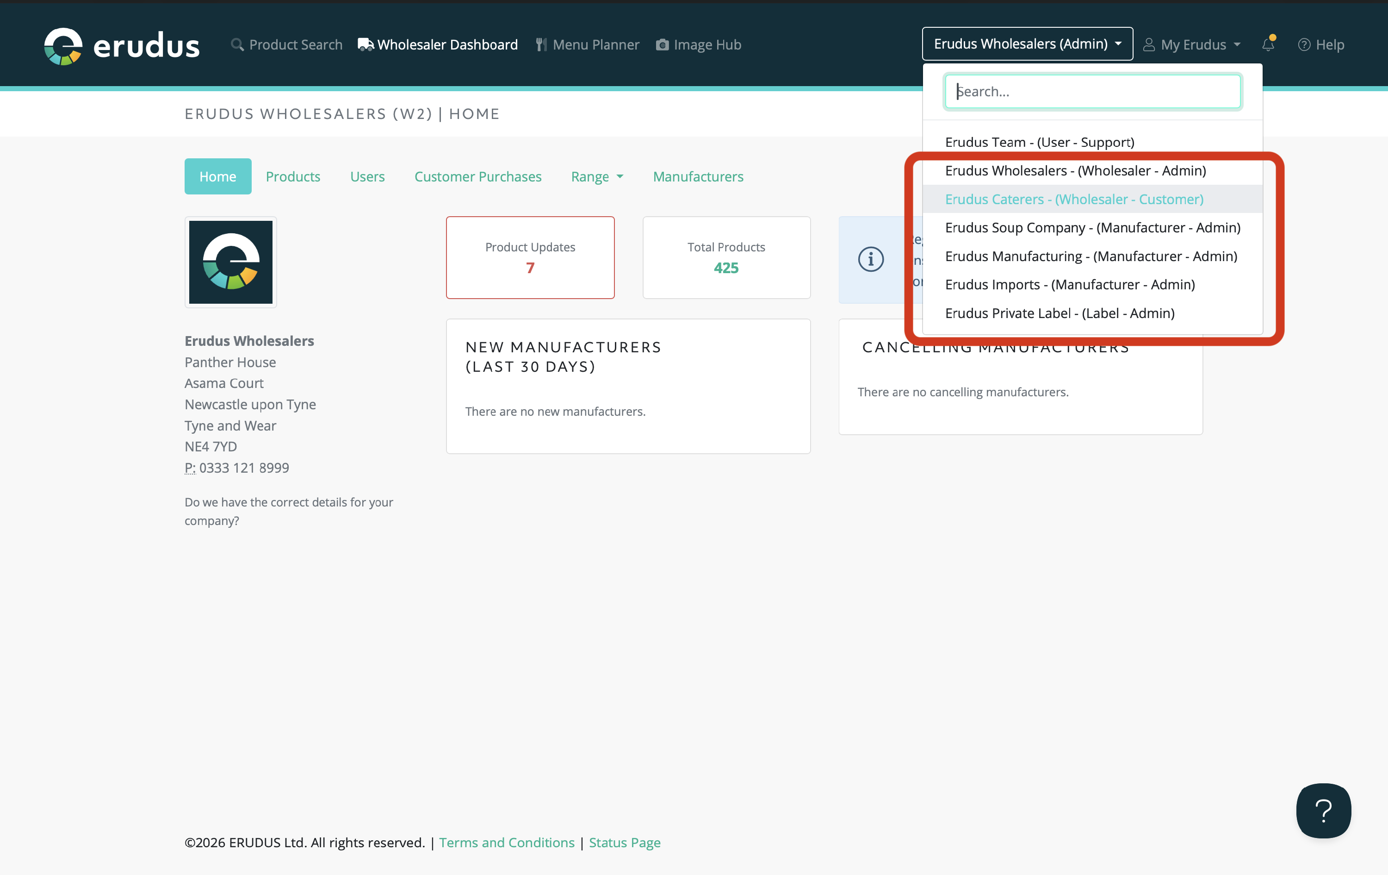Open Terms and Conditions link
The height and width of the screenshot is (875, 1388).
click(506, 842)
